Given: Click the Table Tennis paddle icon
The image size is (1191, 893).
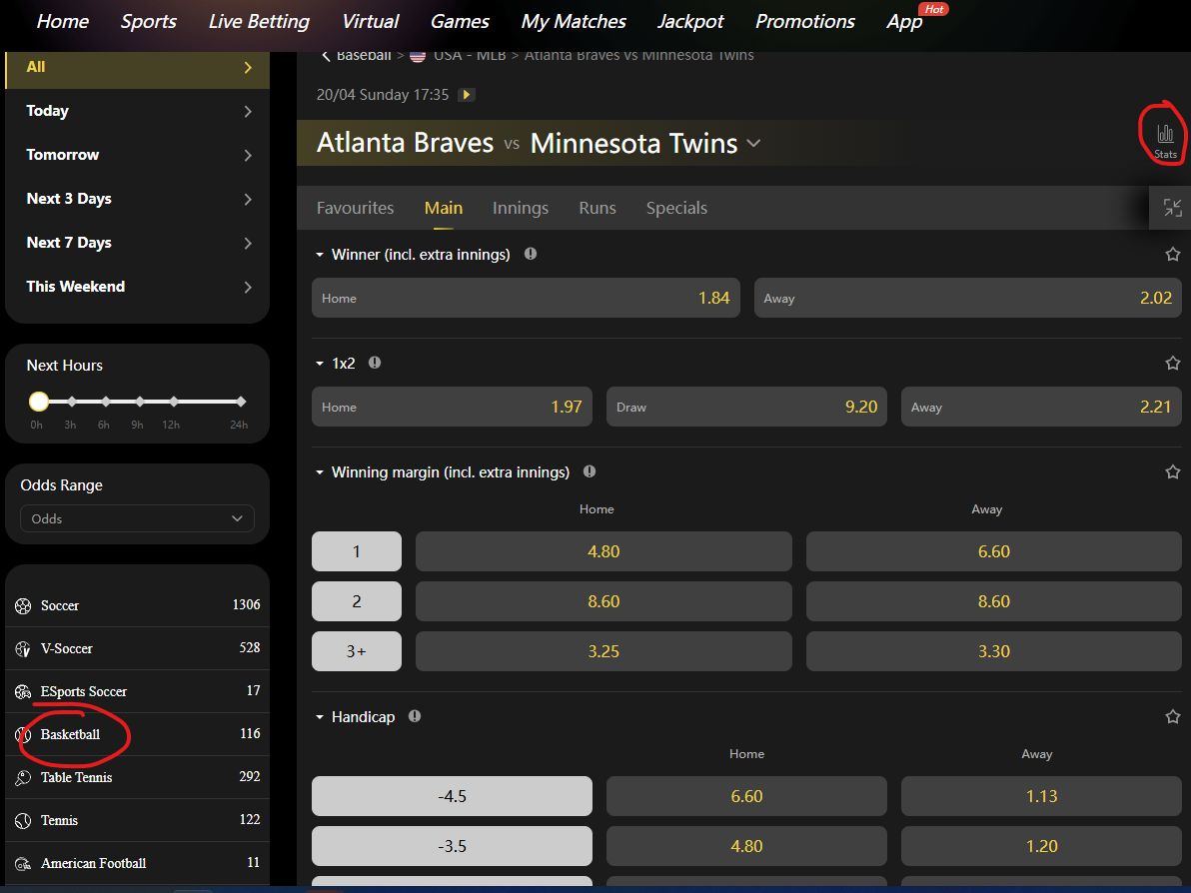Looking at the screenshot, I should coord(23,777).
